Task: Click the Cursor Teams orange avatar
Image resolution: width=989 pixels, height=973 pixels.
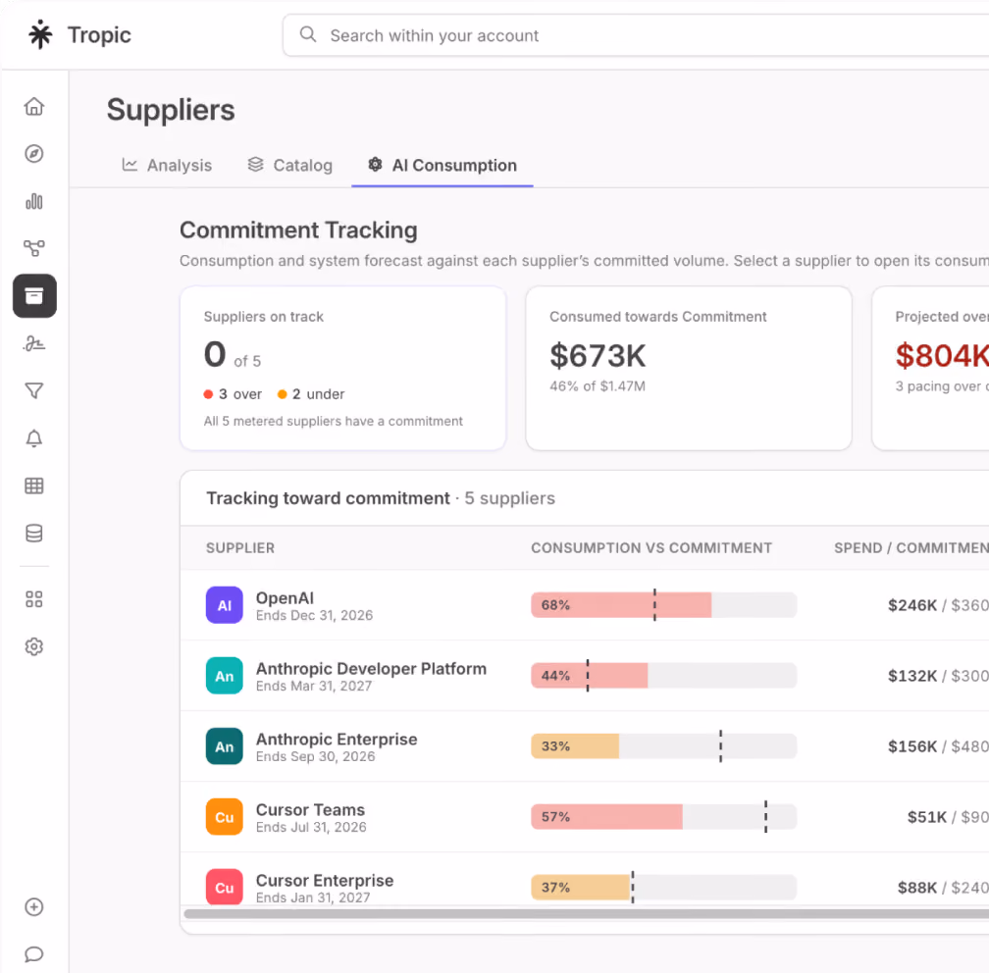Action: pos(225,817)
